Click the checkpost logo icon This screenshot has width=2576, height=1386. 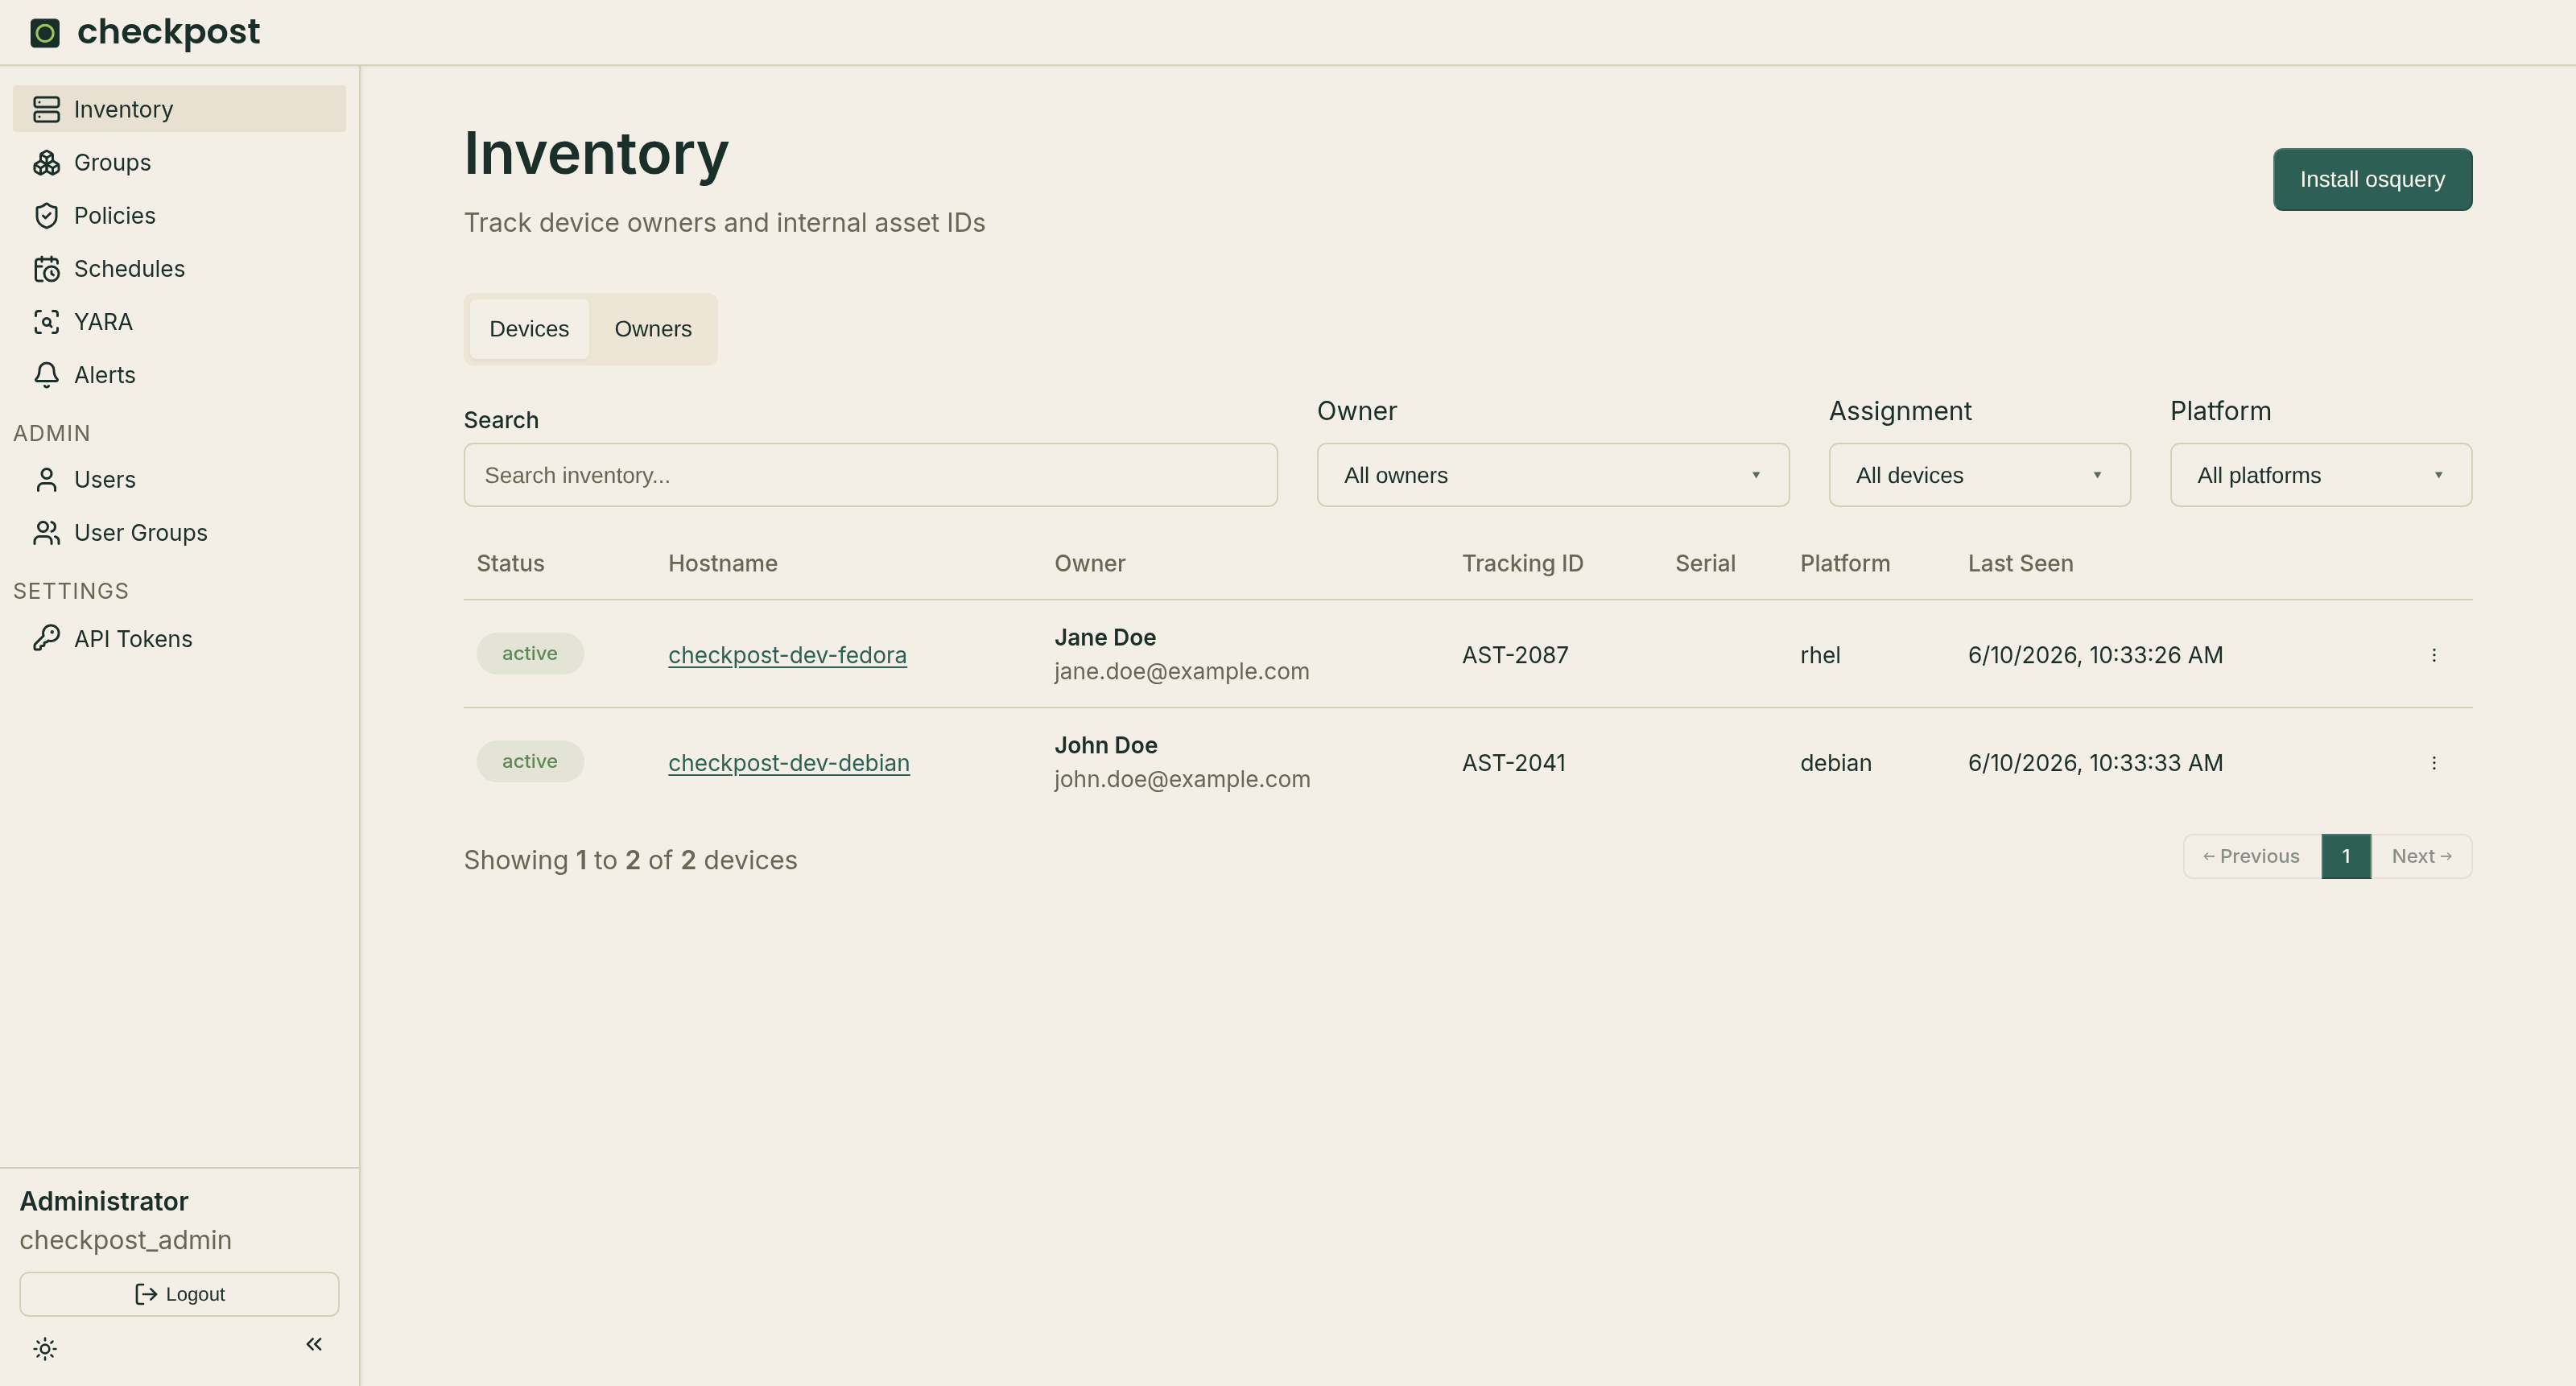click(45, 33)
